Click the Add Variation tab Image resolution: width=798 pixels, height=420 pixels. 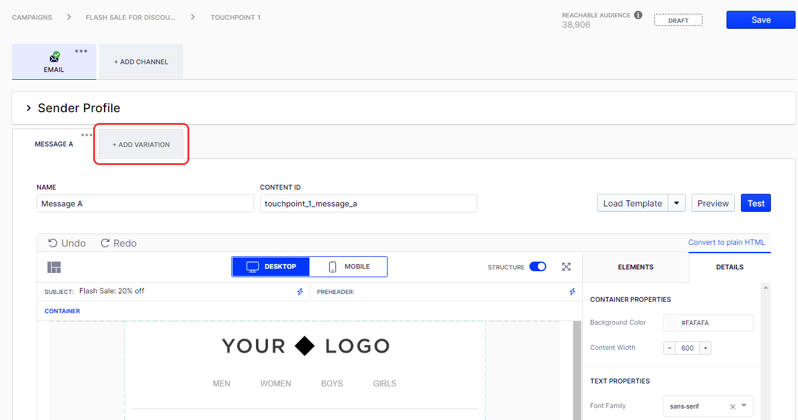tap(141, 145)
